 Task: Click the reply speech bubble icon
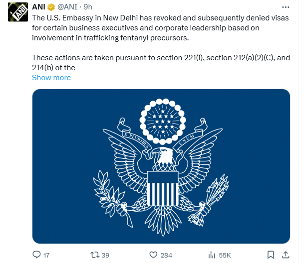(36, 255)
